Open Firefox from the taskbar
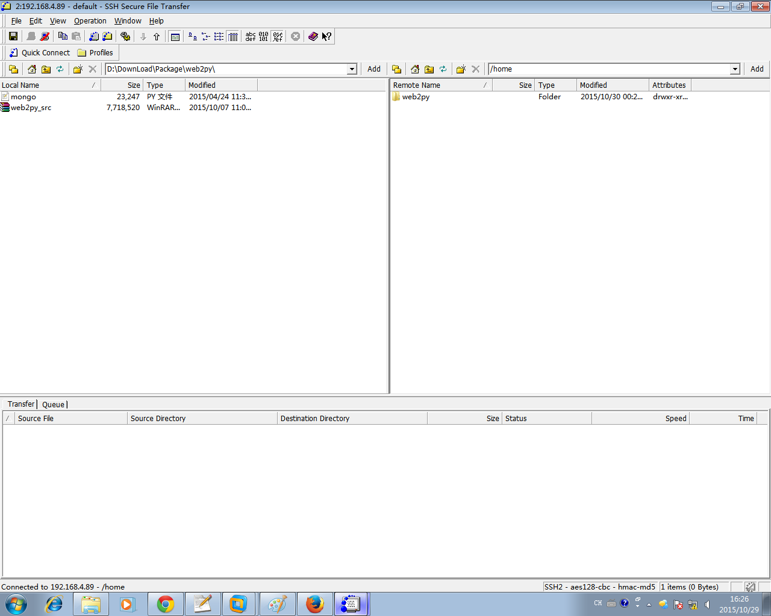The image size is (771, 616). 314,604
